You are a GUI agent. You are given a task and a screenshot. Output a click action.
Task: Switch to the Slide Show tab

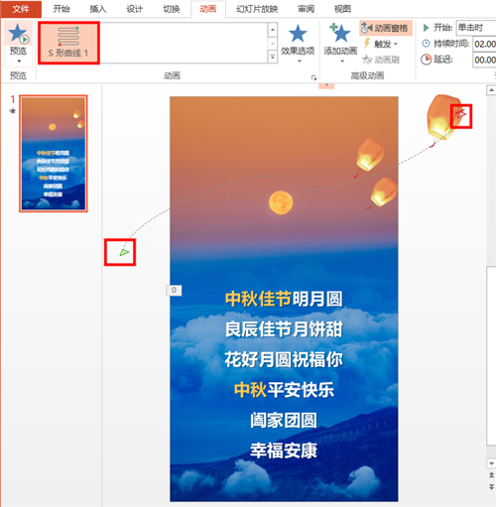(257, 9)
